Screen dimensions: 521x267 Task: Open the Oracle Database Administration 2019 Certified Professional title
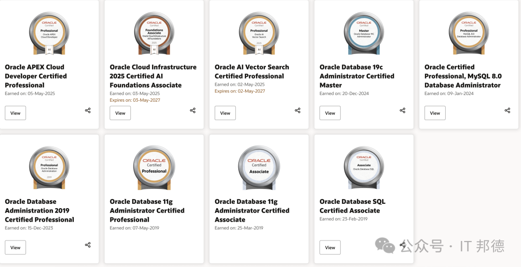pyautogui.click(x=40, y=211)
